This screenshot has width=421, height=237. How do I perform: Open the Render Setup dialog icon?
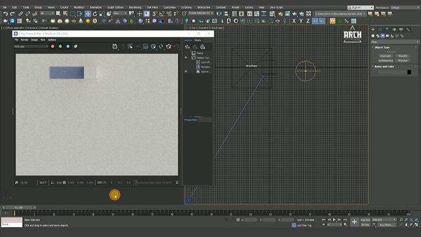(280, 14)
